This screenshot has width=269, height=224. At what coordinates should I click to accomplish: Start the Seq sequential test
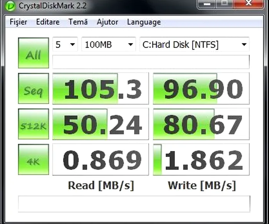pos(33,88)
